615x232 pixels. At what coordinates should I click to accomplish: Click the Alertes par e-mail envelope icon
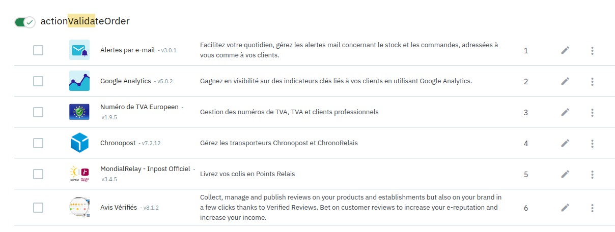79,50
